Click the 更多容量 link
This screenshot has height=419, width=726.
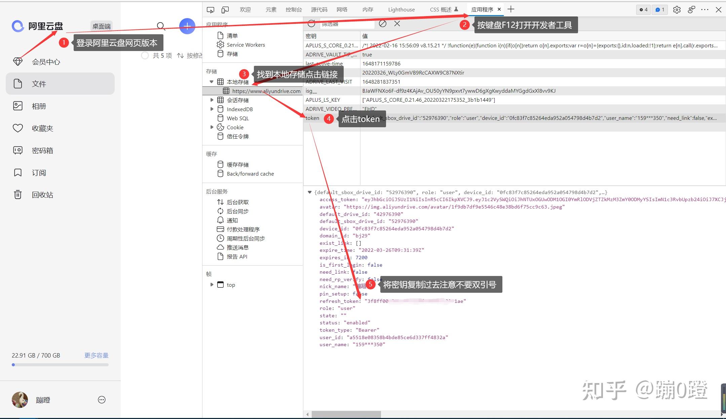[96, 355]
